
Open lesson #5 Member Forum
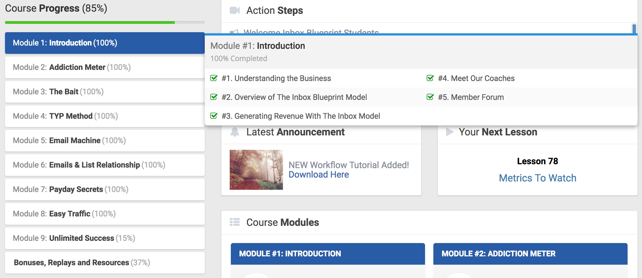tap(471, 97)
